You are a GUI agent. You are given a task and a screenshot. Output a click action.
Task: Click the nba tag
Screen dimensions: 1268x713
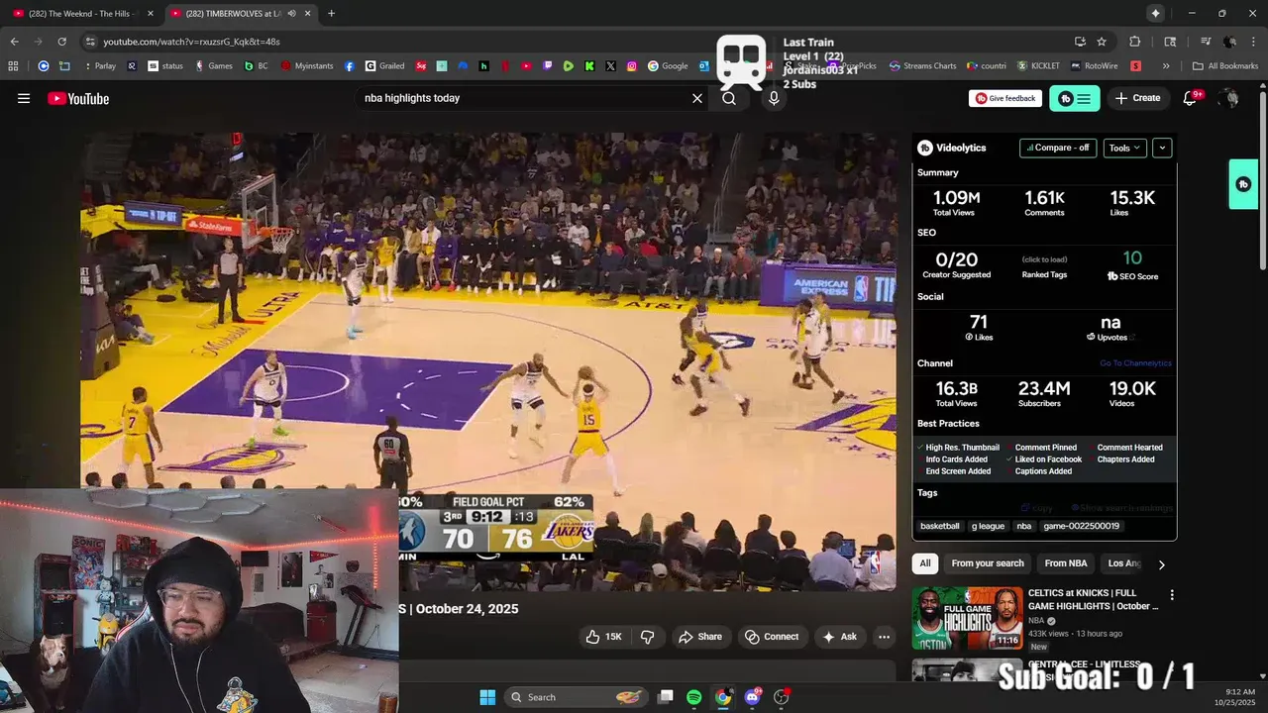coord(1024,526)
